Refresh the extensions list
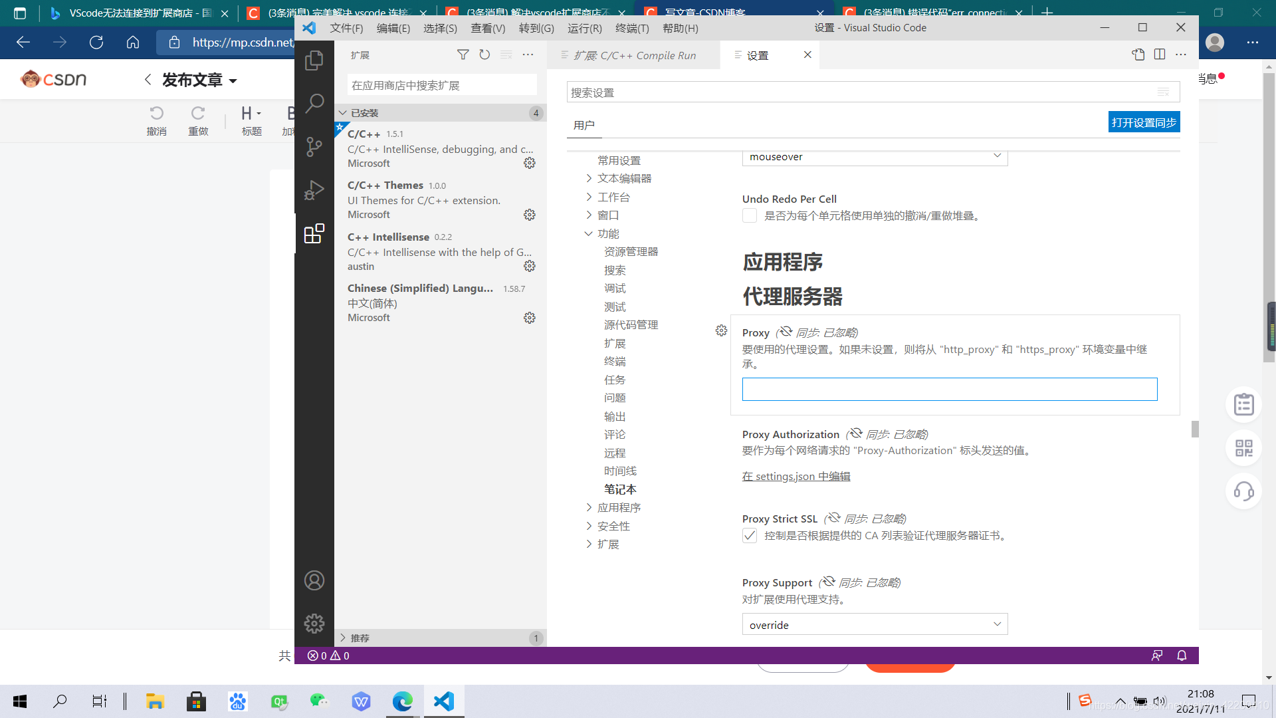 (484, 55)
